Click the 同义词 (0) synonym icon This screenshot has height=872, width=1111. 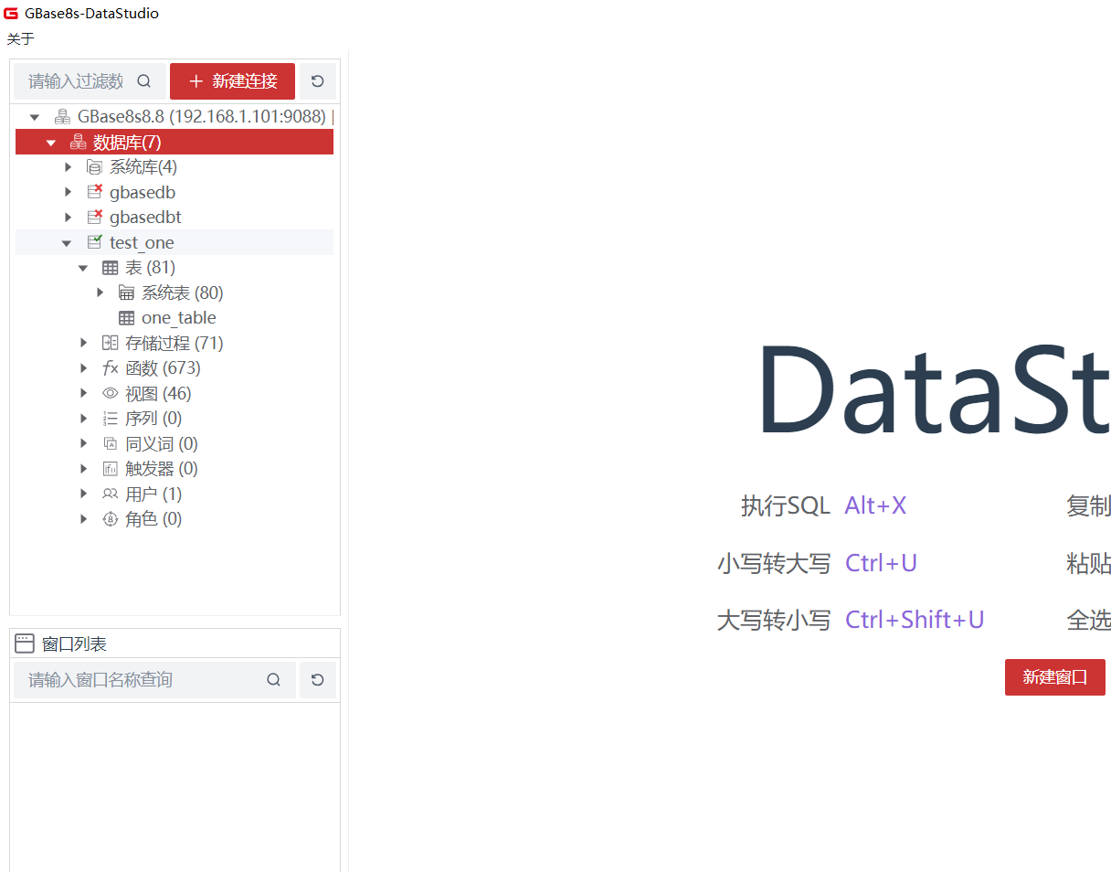[110, 443]
